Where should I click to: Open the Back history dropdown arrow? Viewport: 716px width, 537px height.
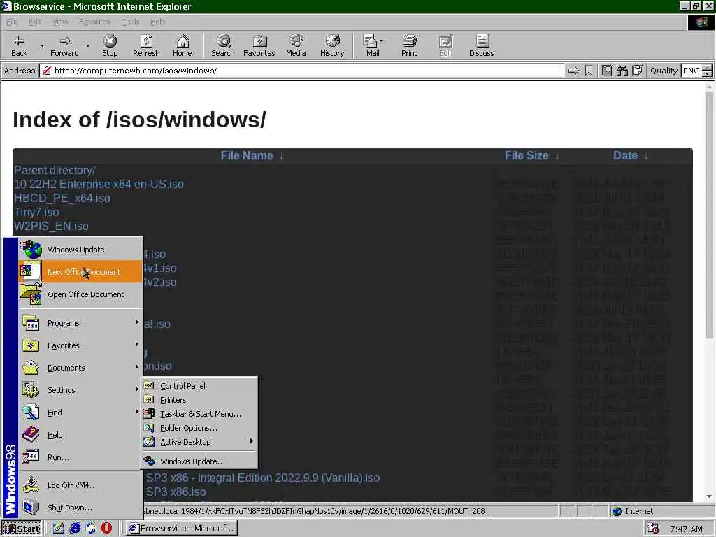(x=42, y=45)
